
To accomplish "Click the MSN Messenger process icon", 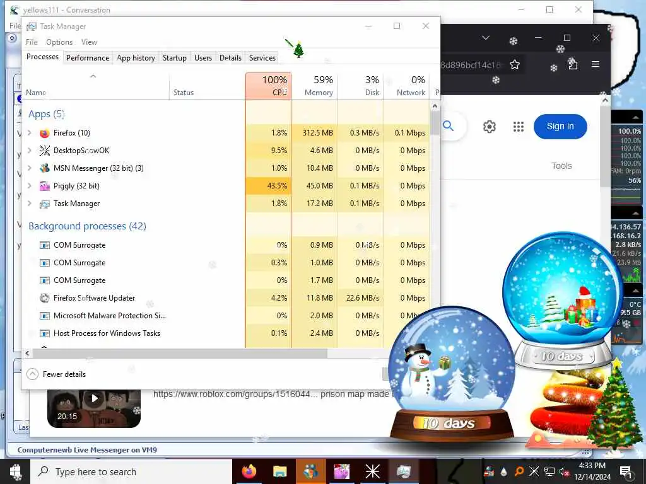I will point(45,168).
